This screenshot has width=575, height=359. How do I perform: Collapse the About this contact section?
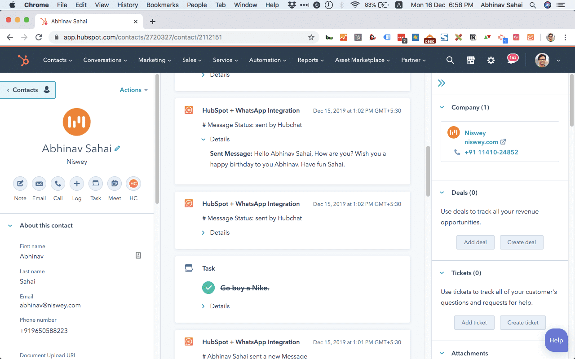pos(10,226)
